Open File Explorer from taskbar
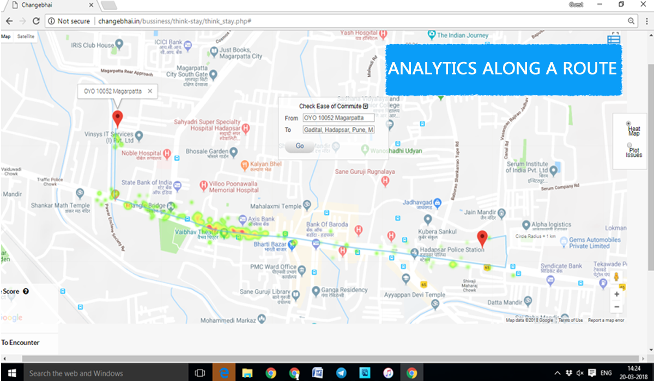This screenshot has height=381, width=654. click(247, 373)
